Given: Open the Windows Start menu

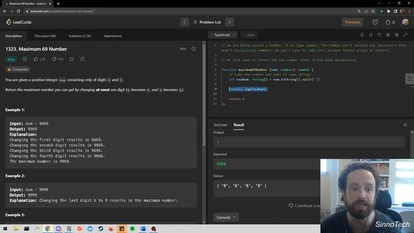Looking at the screenshot, I should click(5, 228).
